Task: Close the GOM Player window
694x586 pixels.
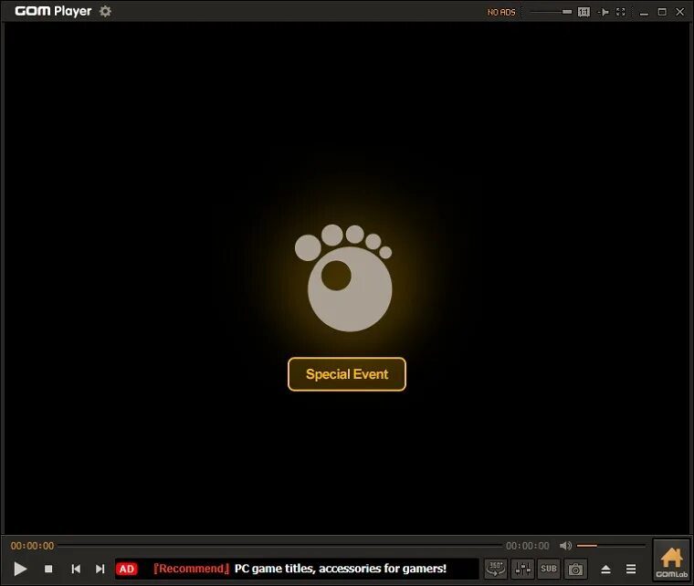Action: pos(680,12)
